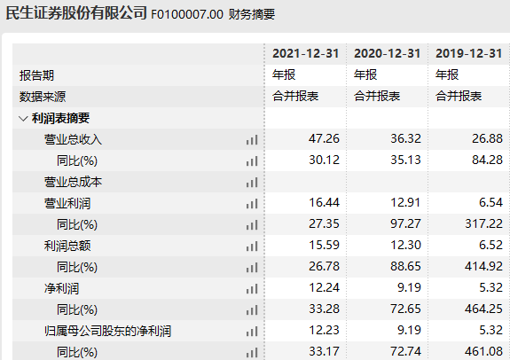Click the 报告期 row label

[x=36, y=75]
